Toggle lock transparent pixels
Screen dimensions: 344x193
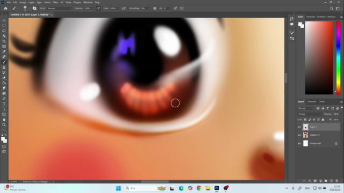tap(305, 120)
